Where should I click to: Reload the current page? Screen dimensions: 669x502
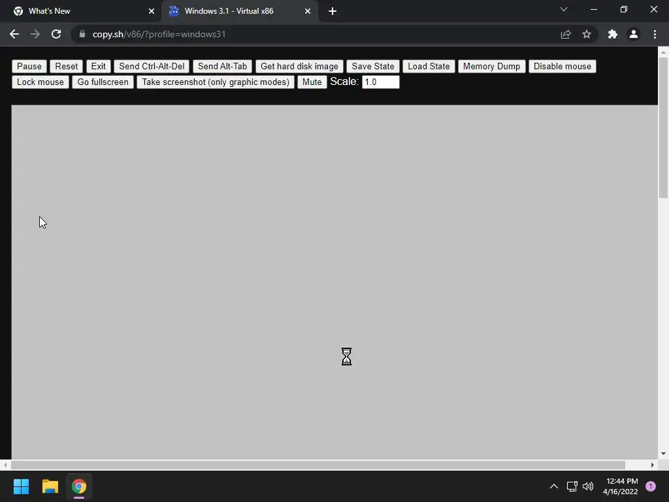(x=56, y=34)
